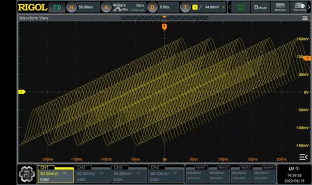This screenshot has height=185, width=312.
Task: Open the gear function navigation icon
Action: click(x=27, y=173)
